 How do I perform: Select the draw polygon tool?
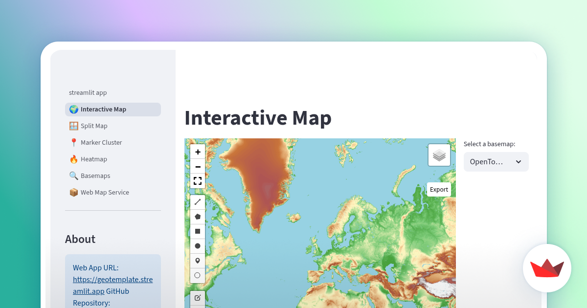pos(198,216)
